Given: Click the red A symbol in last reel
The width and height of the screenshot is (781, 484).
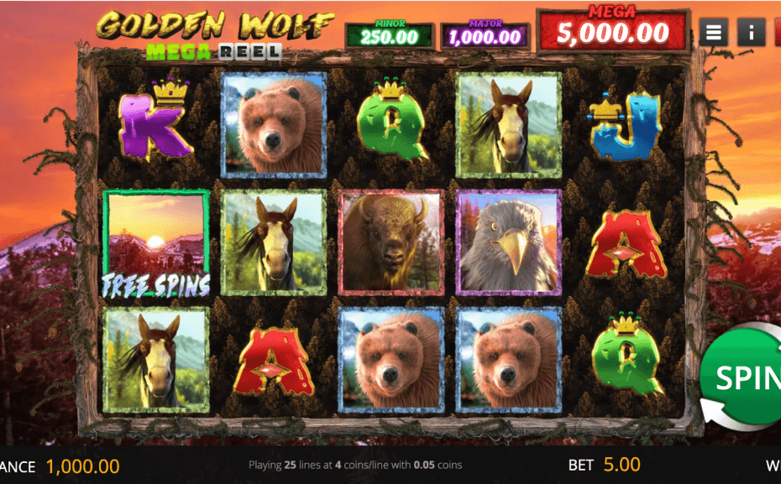Looking at the screenshot, I should click(626, 244).
